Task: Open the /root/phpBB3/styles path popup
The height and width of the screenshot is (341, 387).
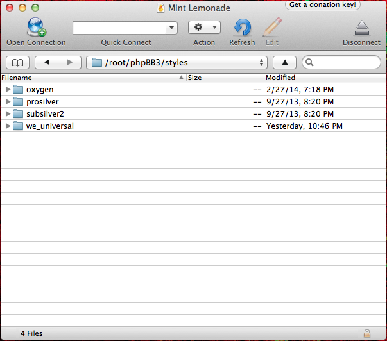Action: [x=176, y=63]
